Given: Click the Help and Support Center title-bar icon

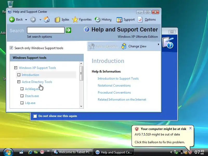Looking at the screenshot, I should coord(9,11).
